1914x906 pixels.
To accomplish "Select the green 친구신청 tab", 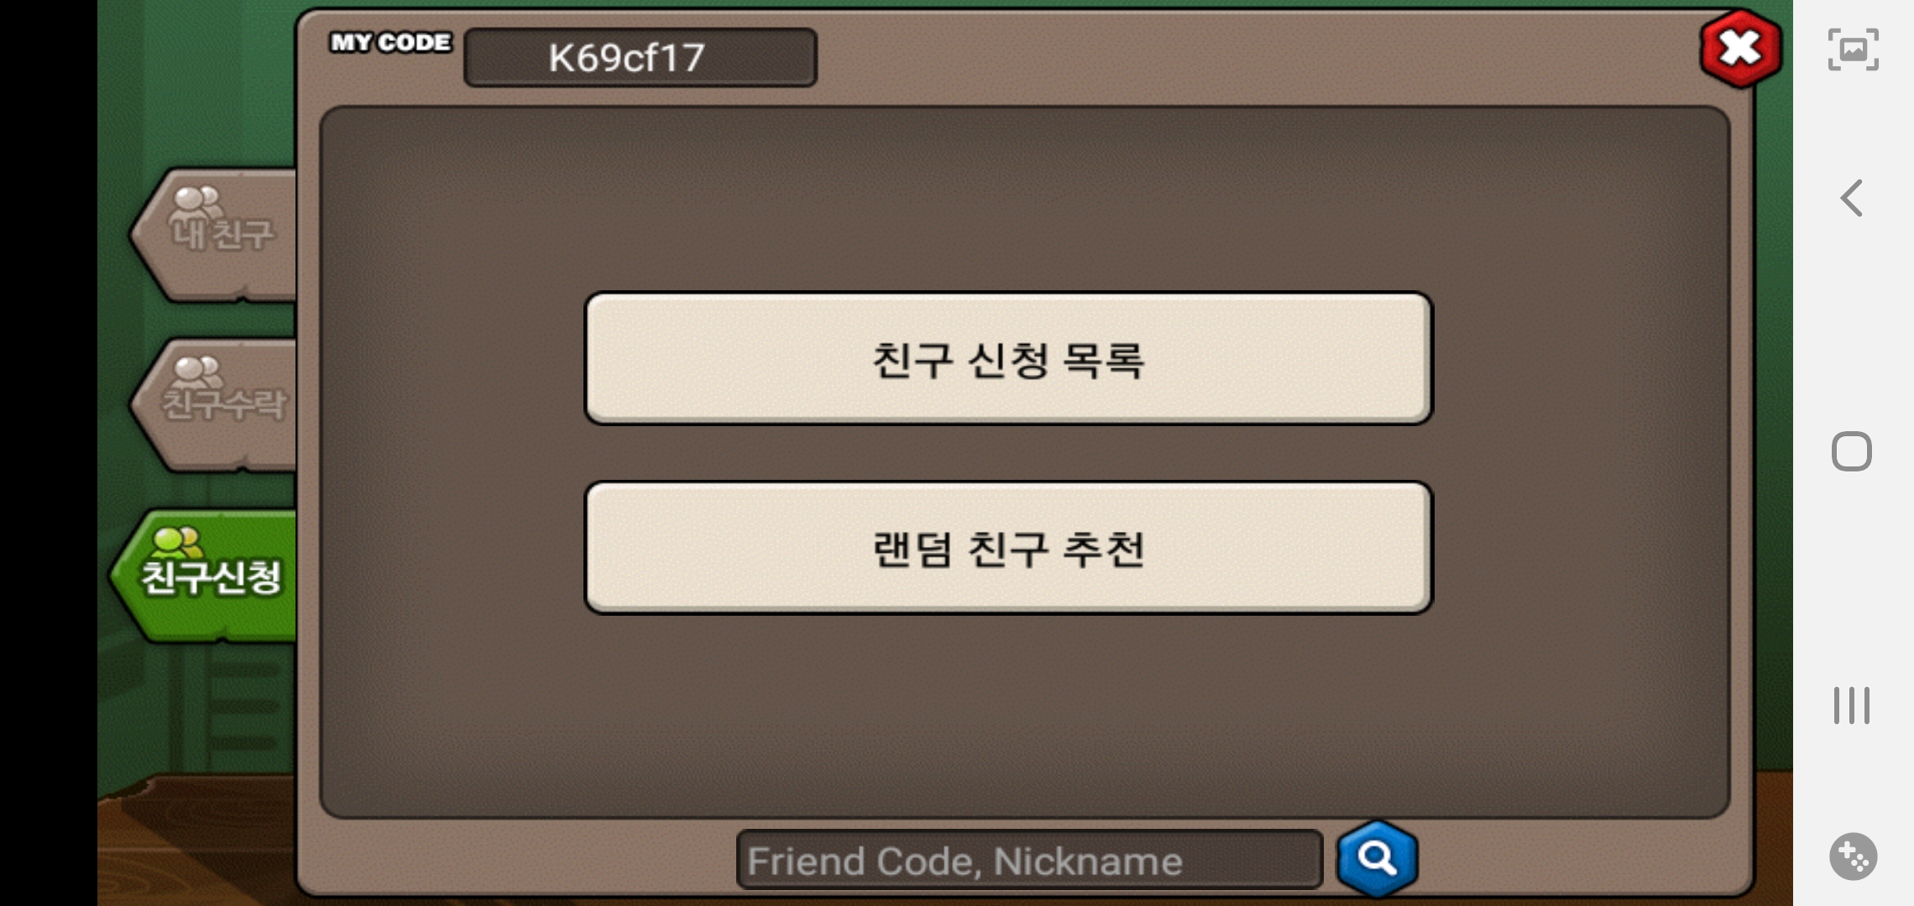I will coord(205,576).
